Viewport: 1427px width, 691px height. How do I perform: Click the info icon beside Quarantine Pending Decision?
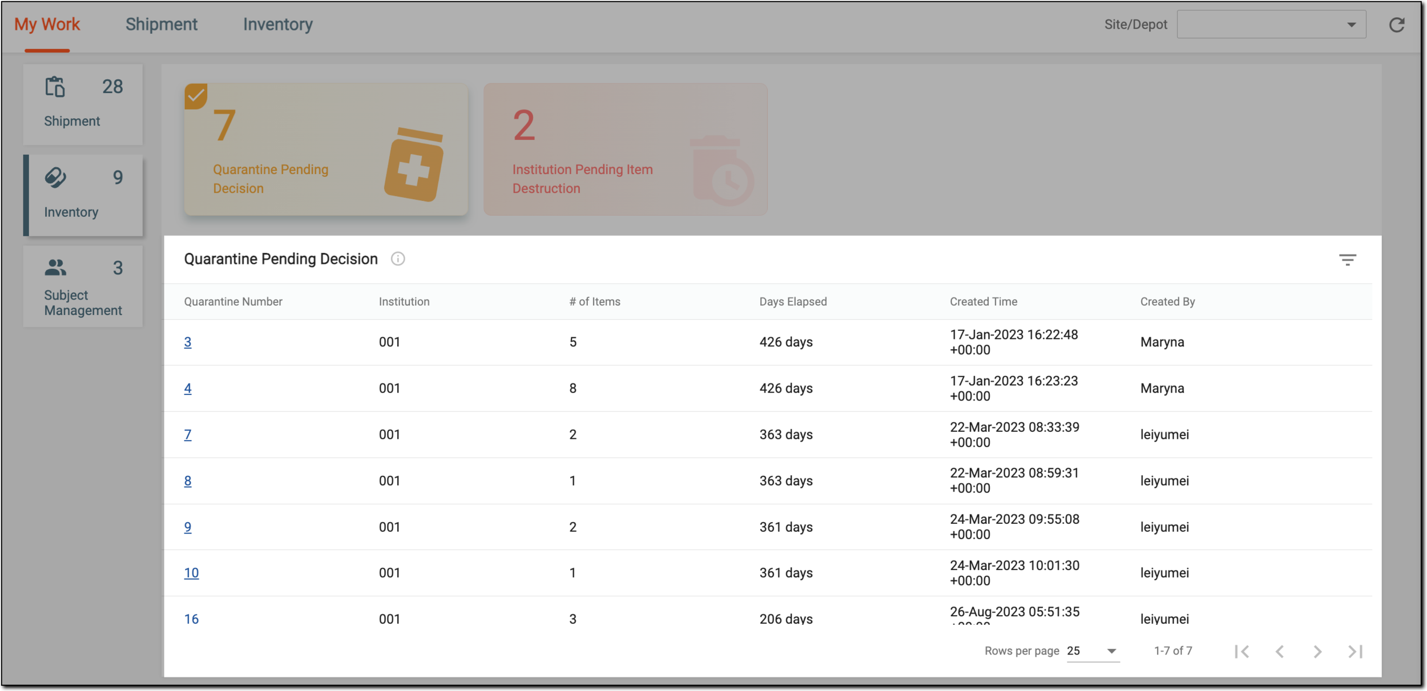pos(398,259)
